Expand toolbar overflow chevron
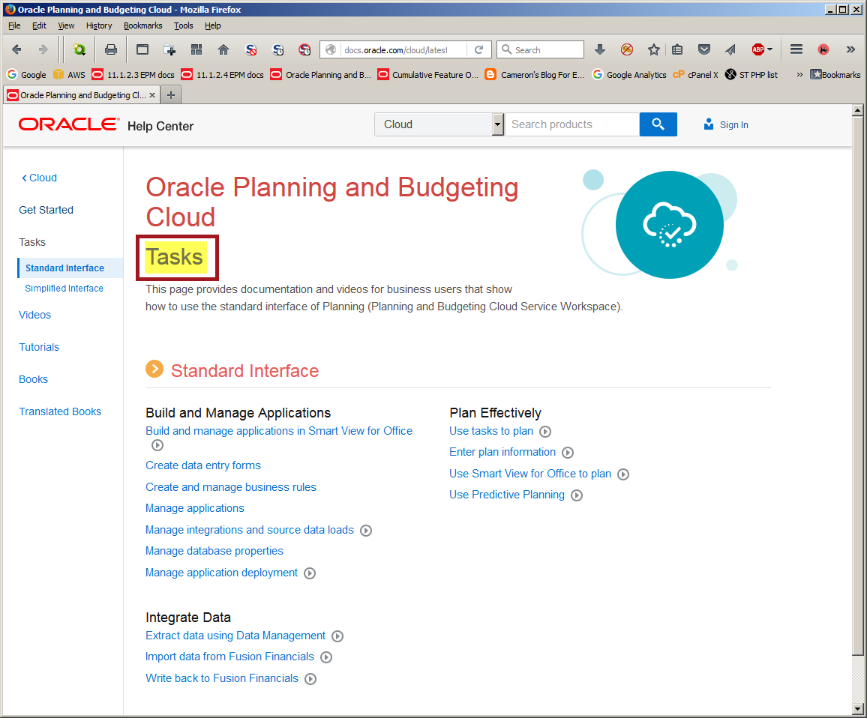 pos(850,49)
